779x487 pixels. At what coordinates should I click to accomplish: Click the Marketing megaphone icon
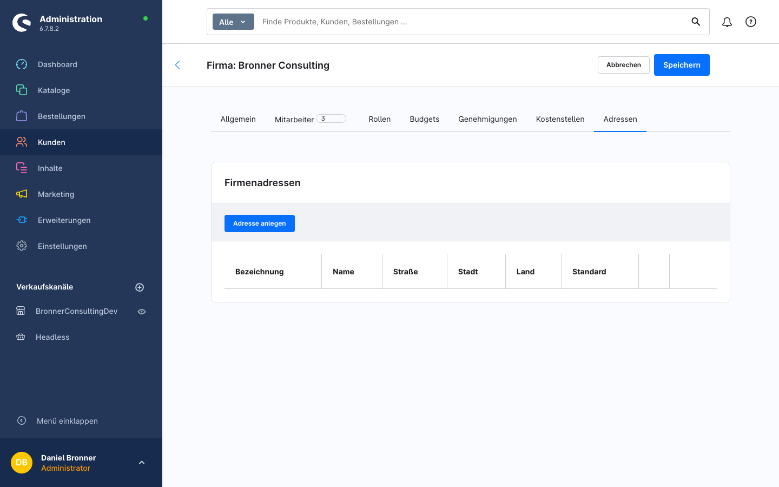pyautogui.click(x=22, y=194)
